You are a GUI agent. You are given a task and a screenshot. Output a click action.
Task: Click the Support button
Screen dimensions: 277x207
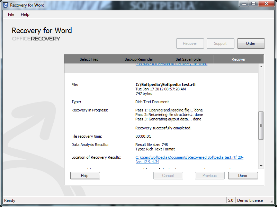pyautogui.click(x=220, y=43)
